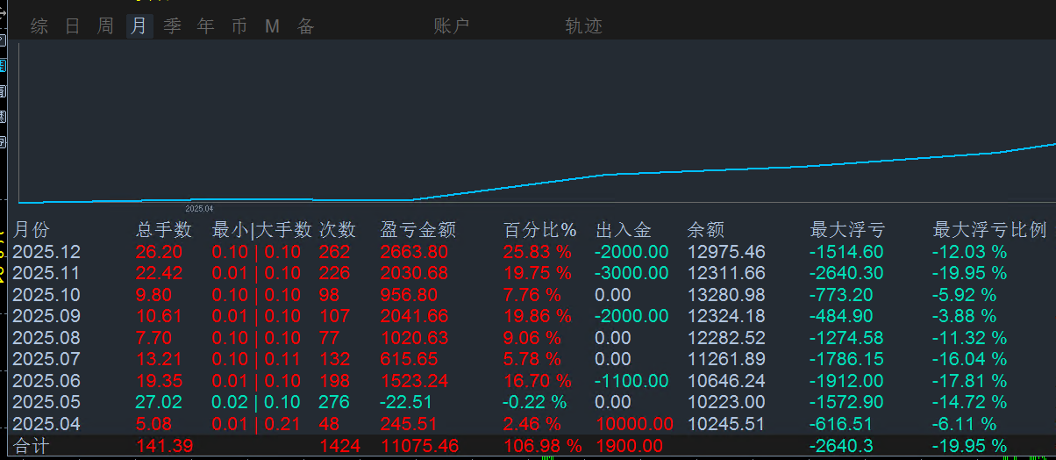Click the 最大浮亏比例 column header

coord(989,230)
